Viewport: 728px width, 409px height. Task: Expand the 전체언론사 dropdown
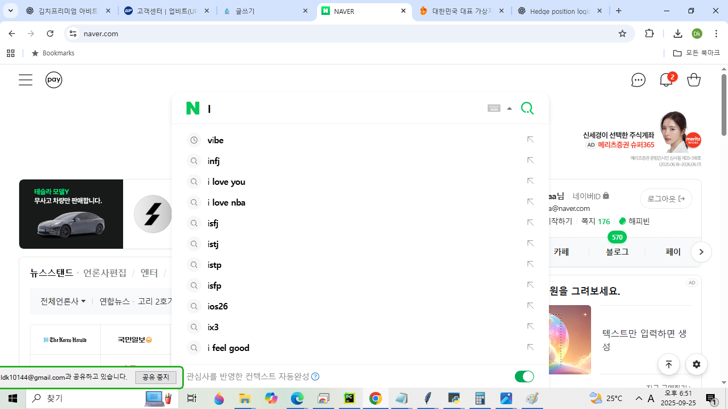[63, 301]
